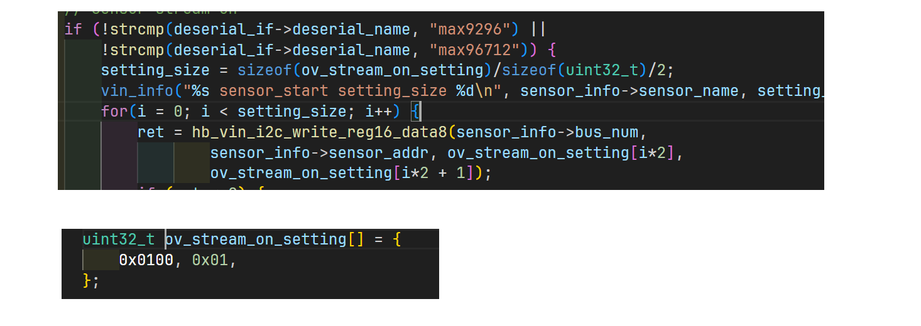Click the opening brace after for loop

(416, 112)
